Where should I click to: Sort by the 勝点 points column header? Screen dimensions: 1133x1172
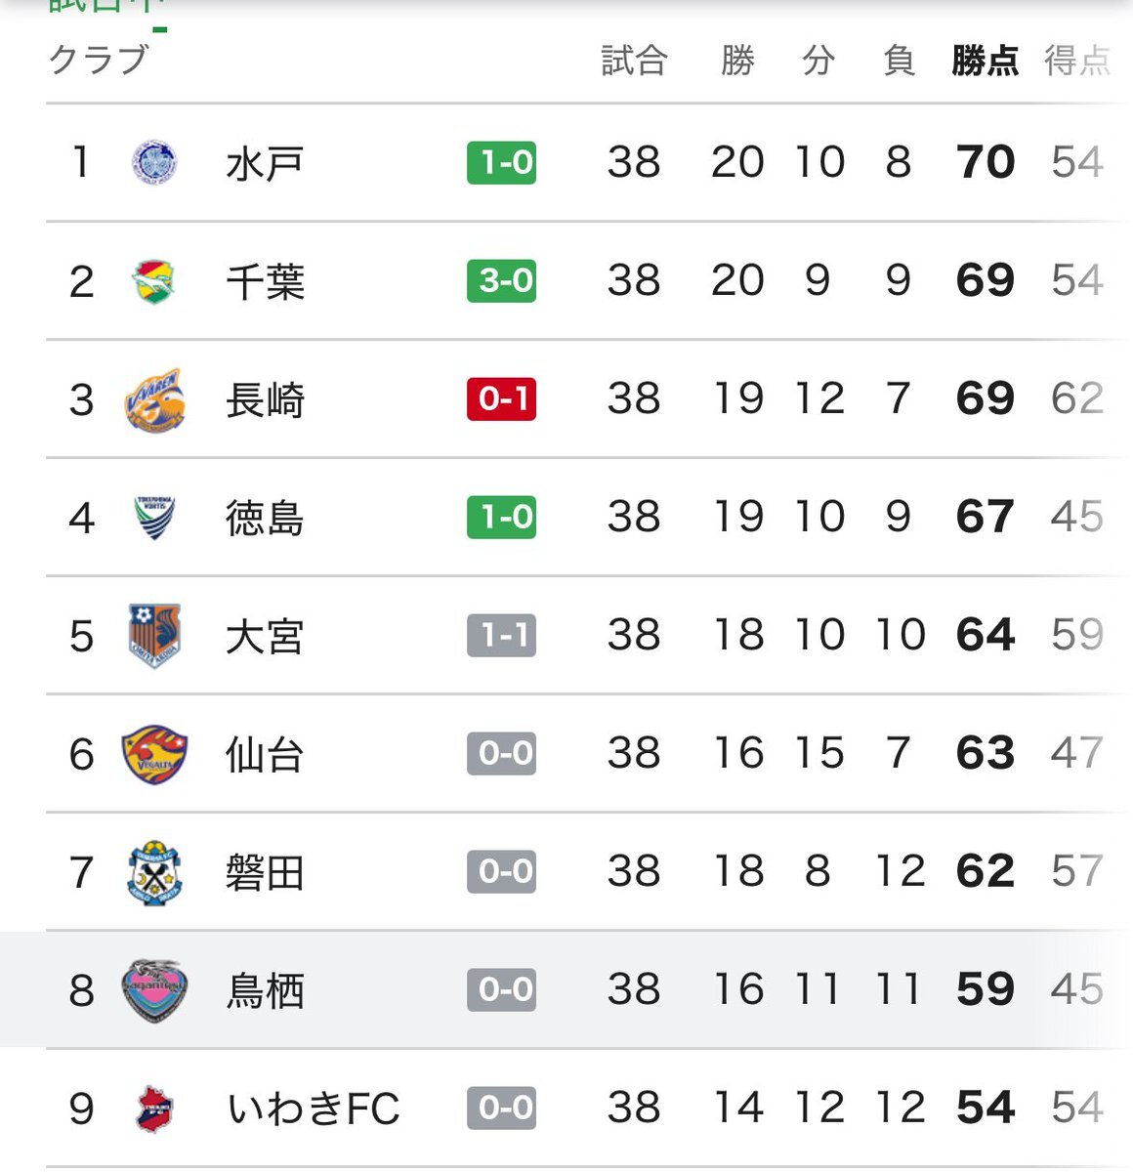point(985,61)
